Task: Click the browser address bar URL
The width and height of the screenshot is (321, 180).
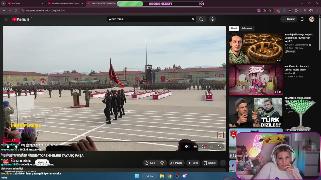Action: (x=46, y=10)
